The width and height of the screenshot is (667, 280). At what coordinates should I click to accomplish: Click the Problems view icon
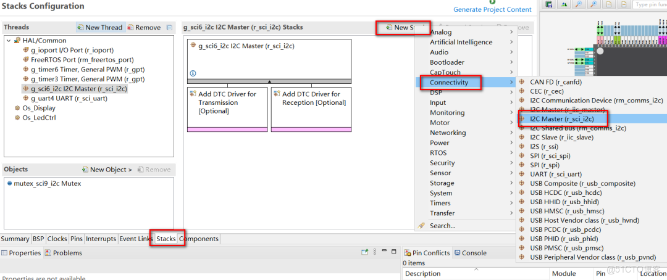48,253
